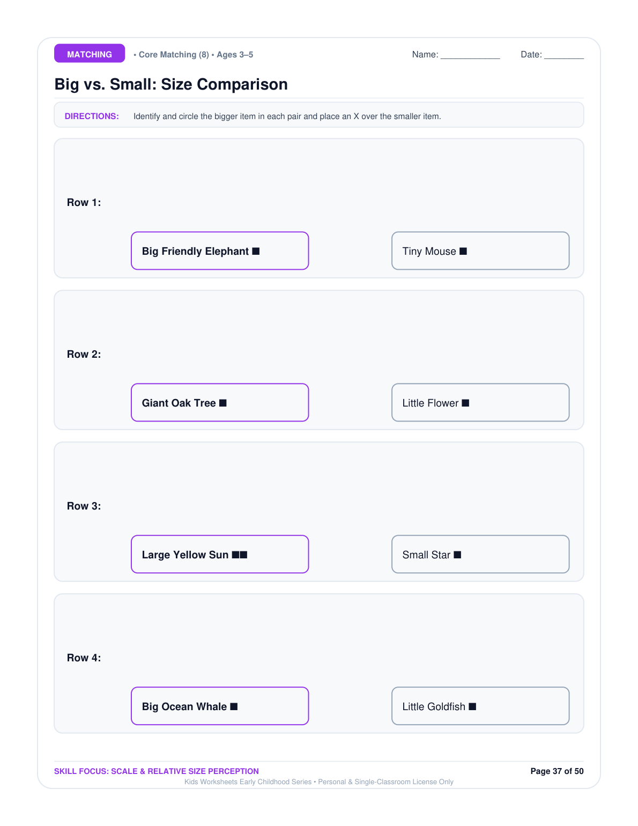
Task: Select the Big Ocean Whale box
Action: [220, 706]
